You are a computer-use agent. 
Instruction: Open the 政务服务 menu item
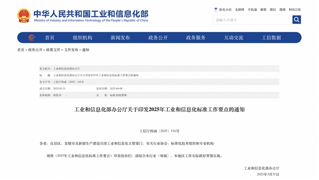(x=196, y=38)
